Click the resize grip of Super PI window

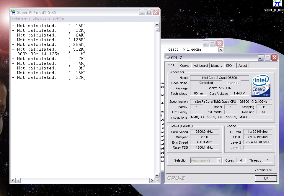click(157, 180)
